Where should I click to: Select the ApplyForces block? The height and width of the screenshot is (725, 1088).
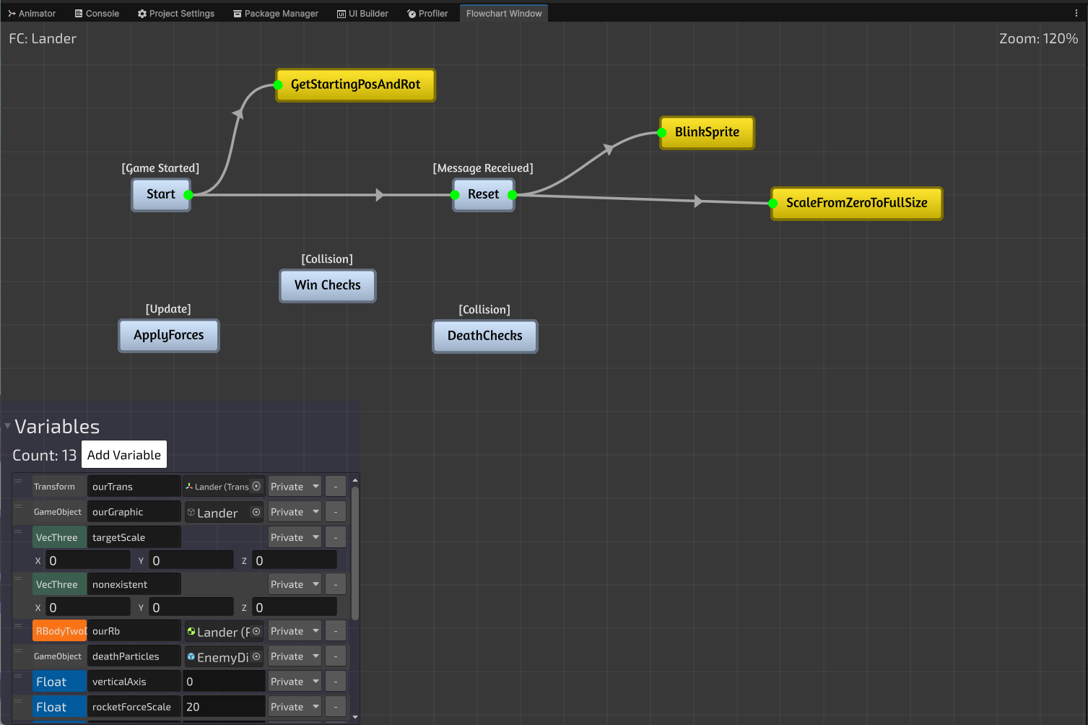[169, 335]
